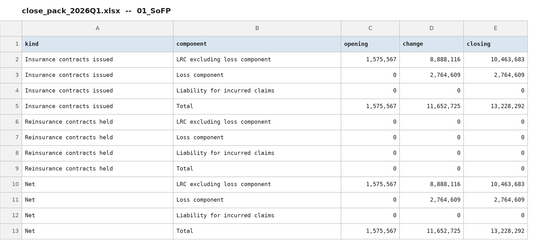Select change value 0 in row 7
Screen dimensions: 538x248
coord(432,138)
